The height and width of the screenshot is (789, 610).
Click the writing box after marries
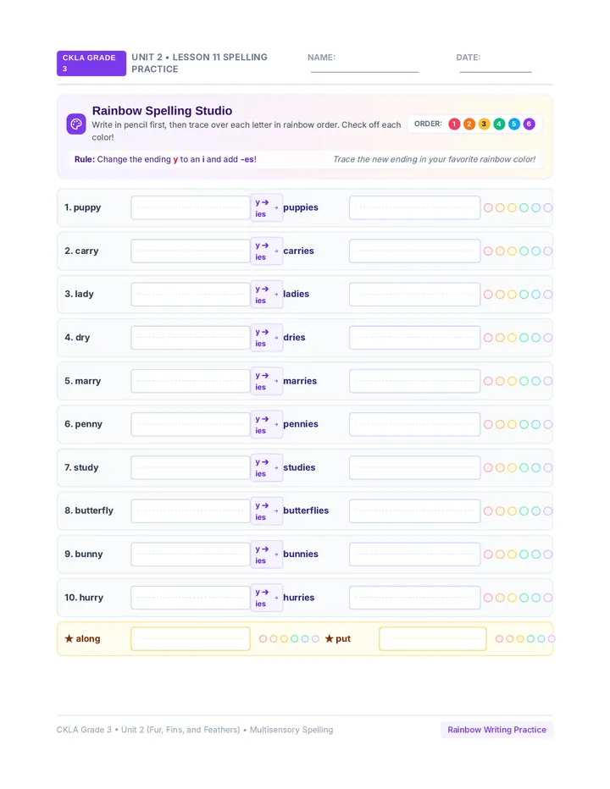[414, 381]
